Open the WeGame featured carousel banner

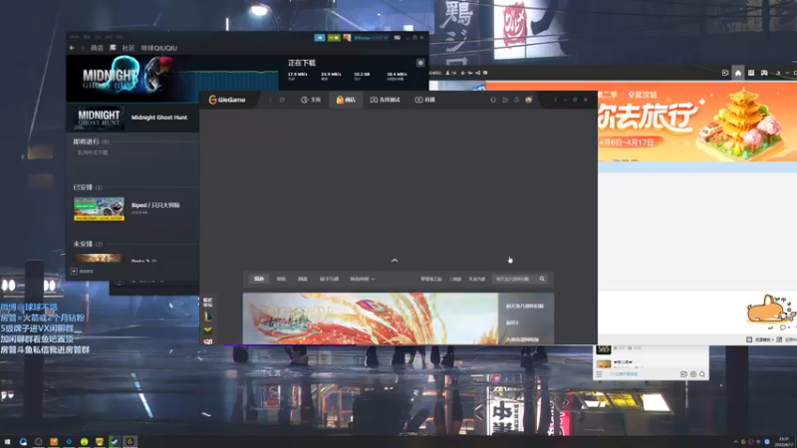point(370,319)
